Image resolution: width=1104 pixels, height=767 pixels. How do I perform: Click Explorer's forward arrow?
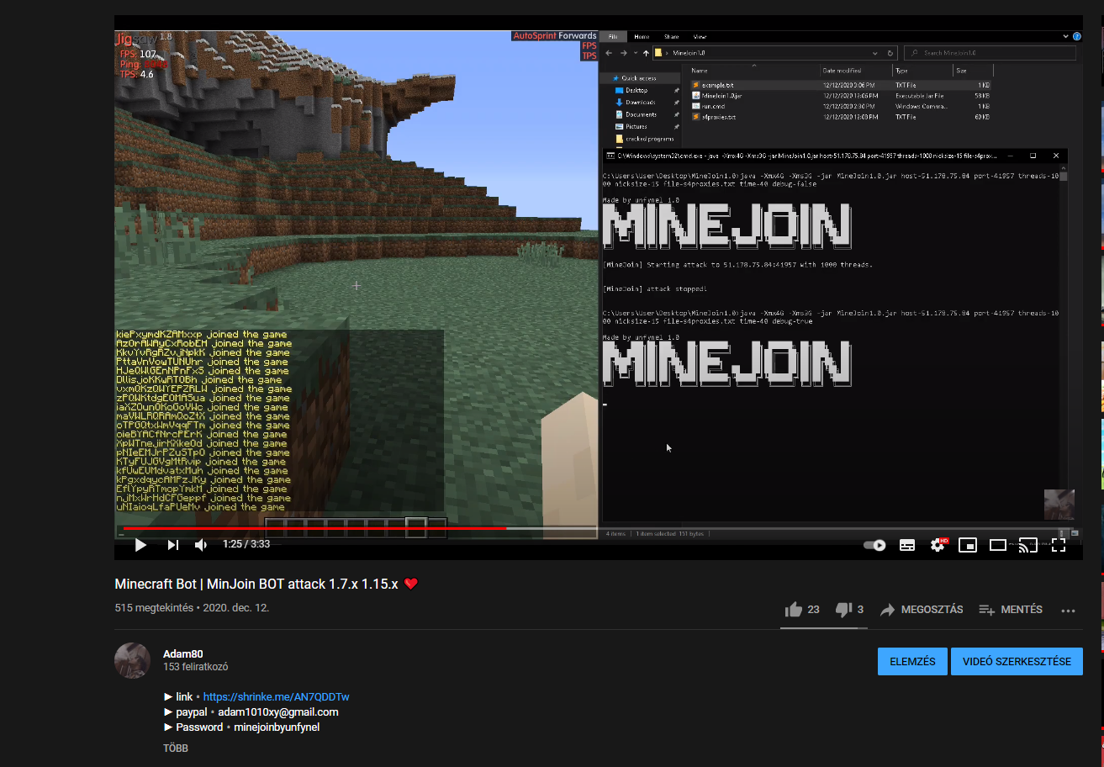(x=623, y=53)
